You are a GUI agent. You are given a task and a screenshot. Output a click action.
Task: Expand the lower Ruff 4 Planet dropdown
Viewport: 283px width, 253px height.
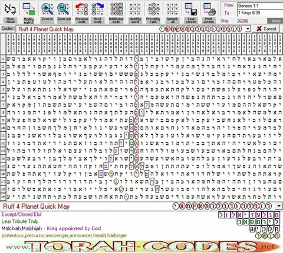279,206
